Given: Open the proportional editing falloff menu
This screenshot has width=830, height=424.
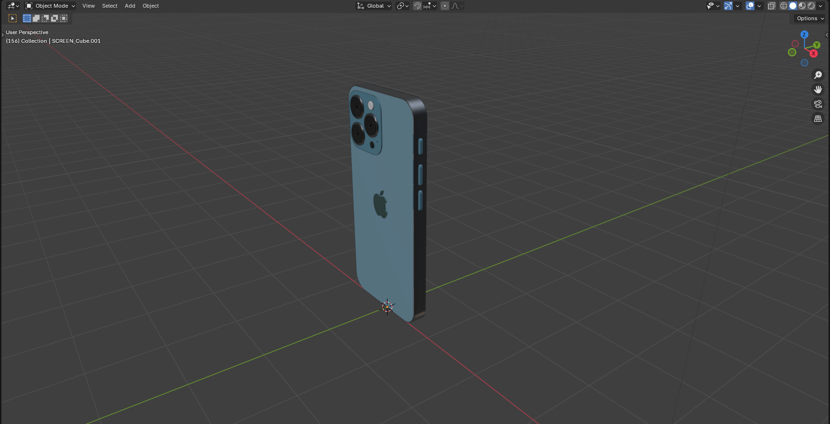Looking at the screenshot, I should tap(457, 6).
